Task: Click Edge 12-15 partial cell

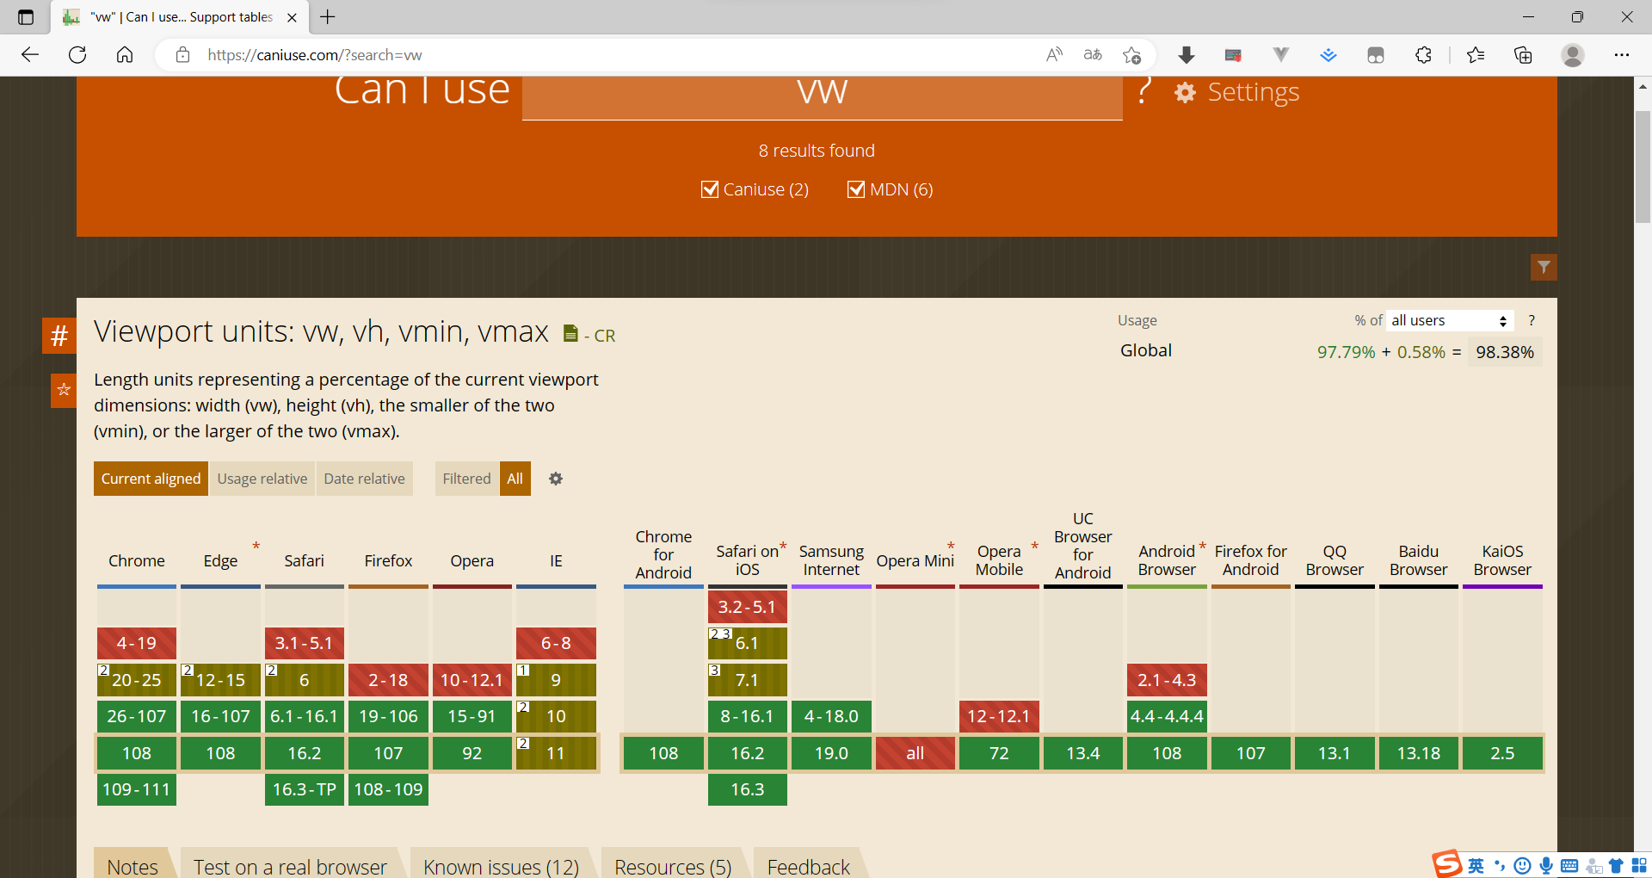Action: (220, 680)
